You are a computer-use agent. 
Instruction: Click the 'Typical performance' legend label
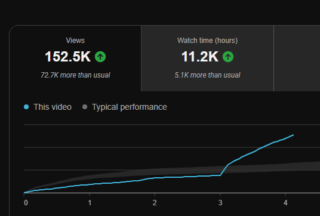tap(130, 107)
